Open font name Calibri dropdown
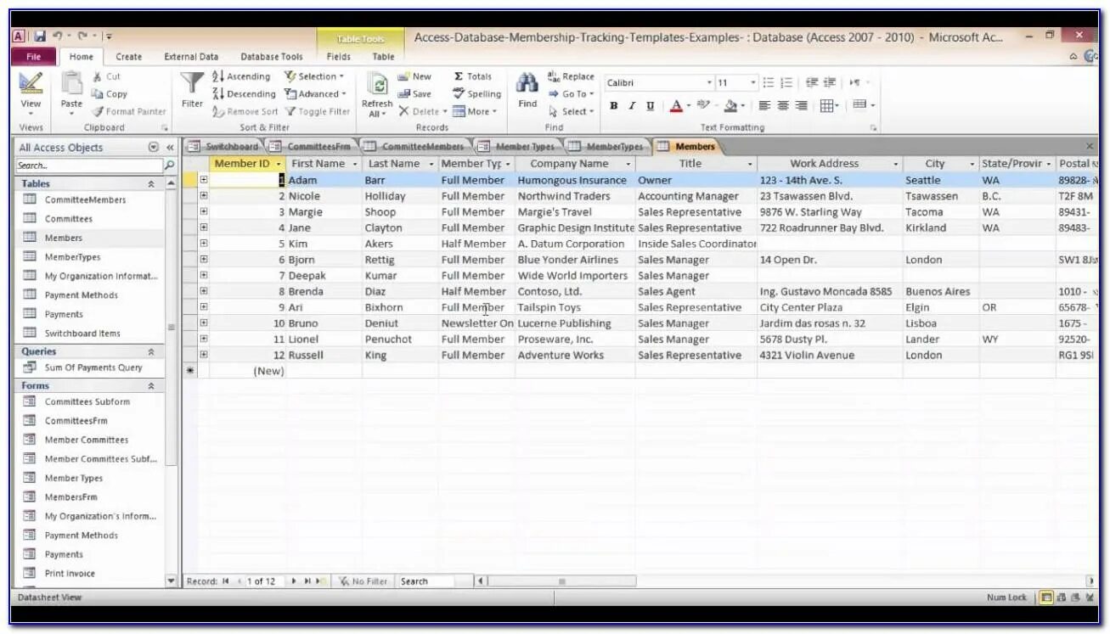The width and height of the screenshot is (1110, 634). [710, 82]
